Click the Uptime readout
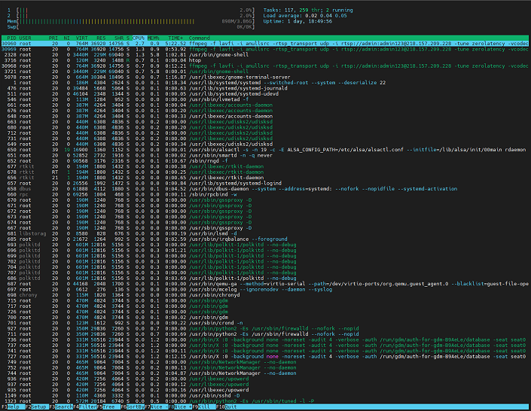531x411 pixels. pos(298,21)
